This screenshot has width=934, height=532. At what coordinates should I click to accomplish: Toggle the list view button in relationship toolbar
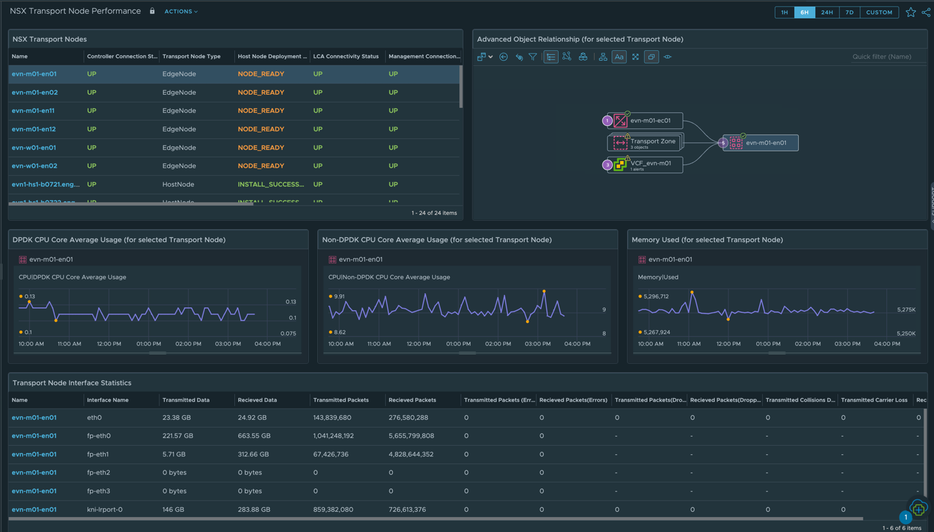point(551,57)
